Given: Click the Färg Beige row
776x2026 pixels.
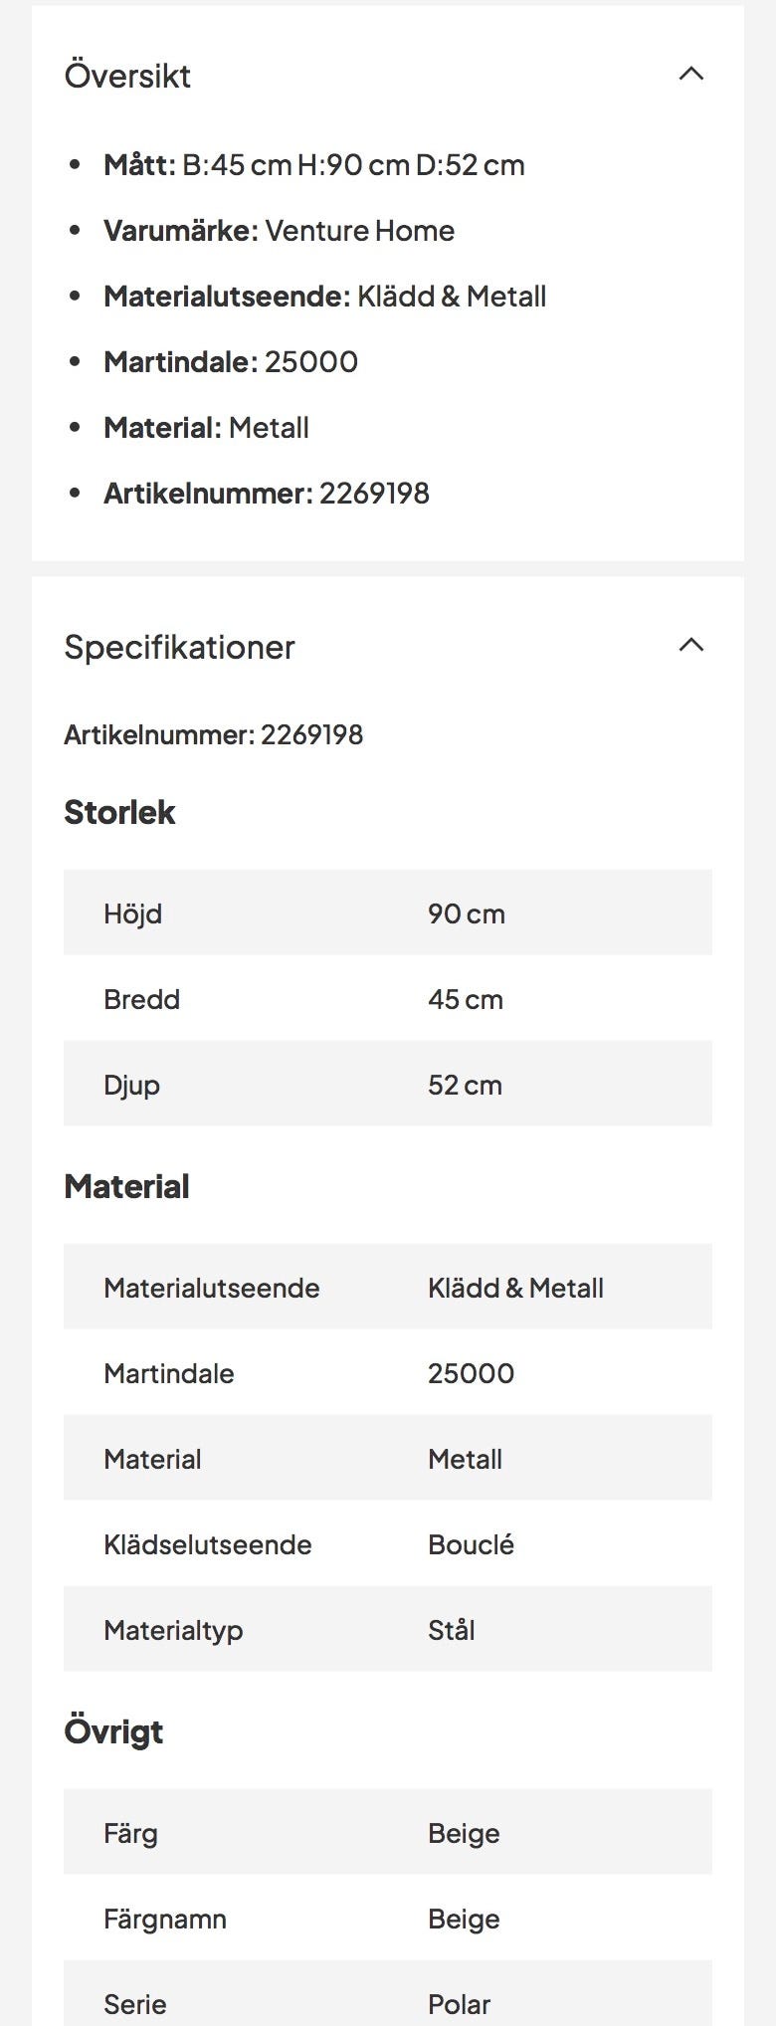Looking at the screenshot, I should [388, 1833].
